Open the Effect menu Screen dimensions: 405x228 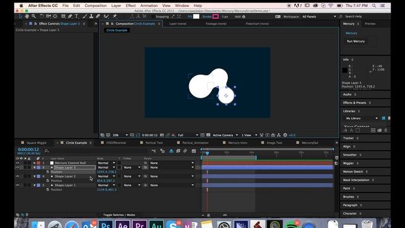pyautogui.click(x=131, y=6)
